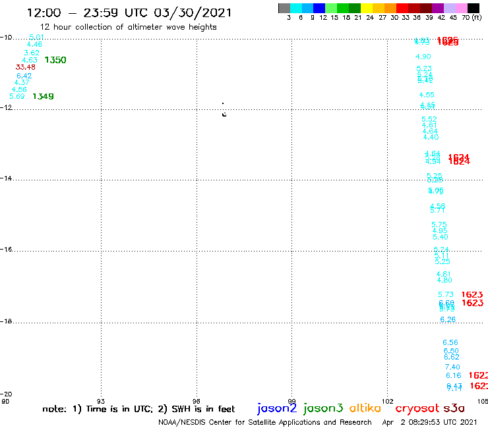
Task: Select the jason3 satellite label
Action: (x=323, y=409)
